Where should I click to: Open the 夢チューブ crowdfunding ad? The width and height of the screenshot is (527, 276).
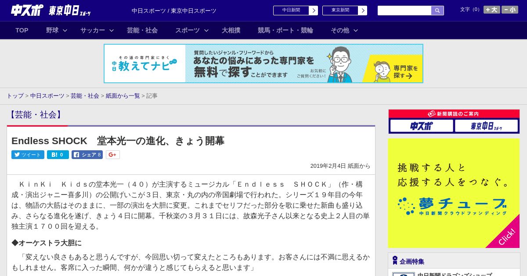point(454,193)
